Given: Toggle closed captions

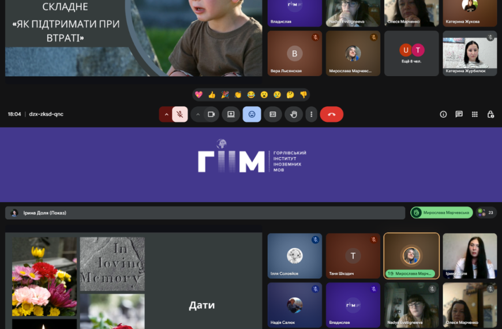Looking at the screenshot, I should coord(272,114).
